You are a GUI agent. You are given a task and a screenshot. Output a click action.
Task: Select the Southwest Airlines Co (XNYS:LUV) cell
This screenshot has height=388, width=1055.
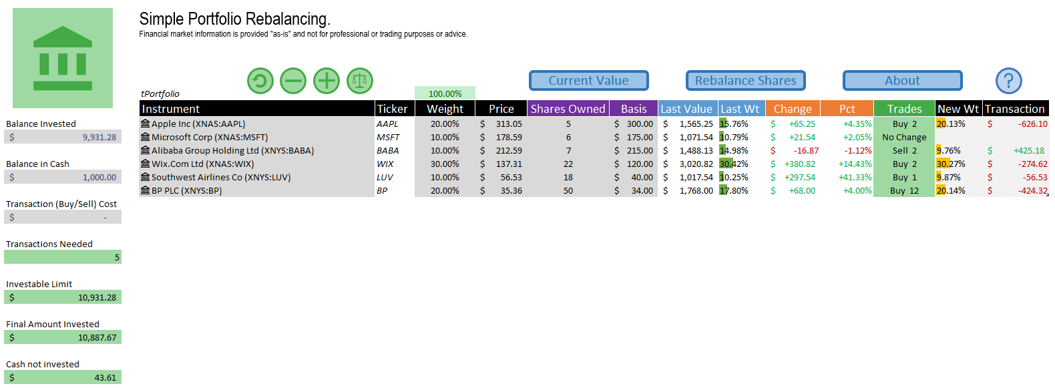pos(256,177)
